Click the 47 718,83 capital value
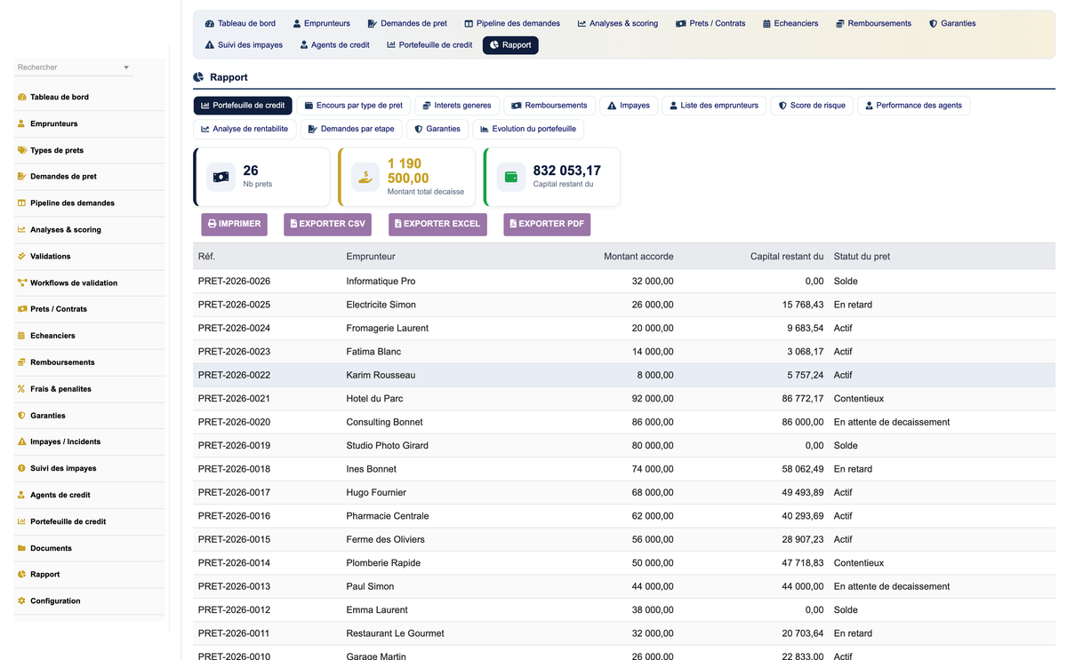This screenshot has width=1067, height=660. 803,563
